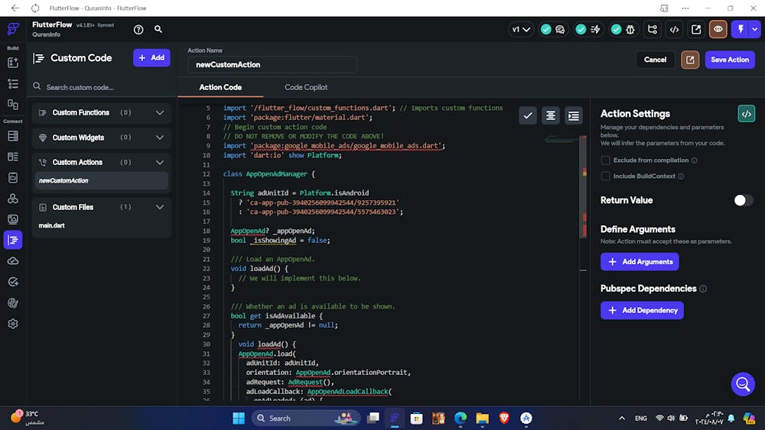The width and height of the screenshot is (765, 430).
Task: Open the view code icon in top toolbar
Action: click(x=674, y=30)
